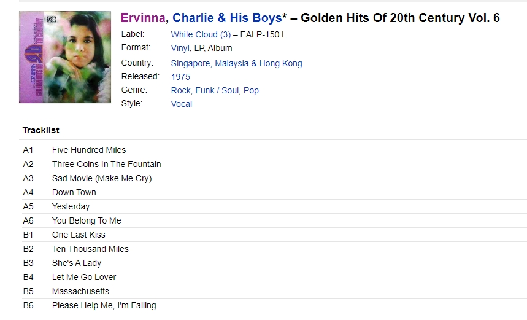Viewport: 527px width, 320px height.
Task: Open the Ervinna artist link
Action: point(143,18)
